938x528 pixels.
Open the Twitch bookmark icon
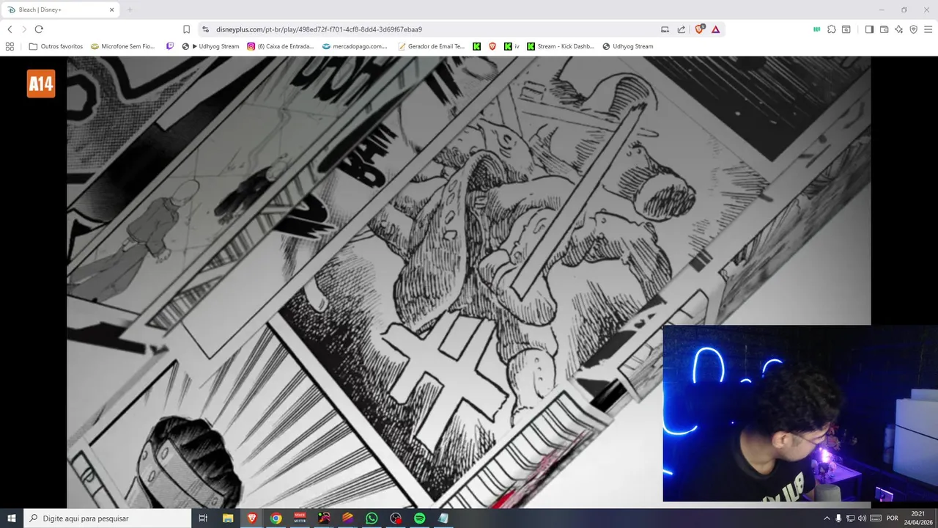(170, 46)
